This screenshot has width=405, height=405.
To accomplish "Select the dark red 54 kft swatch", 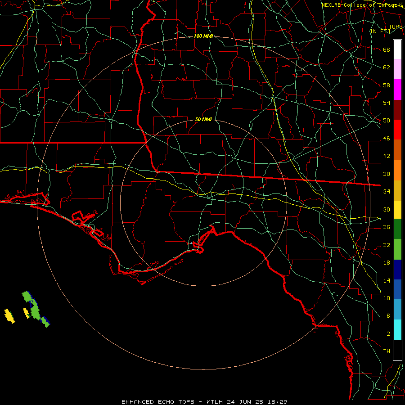I will (x=397, y=110).
